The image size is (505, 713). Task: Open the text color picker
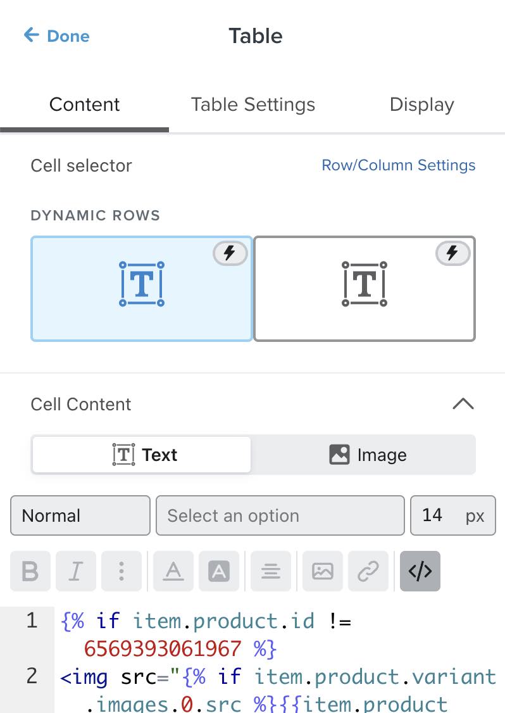point(173,571)
